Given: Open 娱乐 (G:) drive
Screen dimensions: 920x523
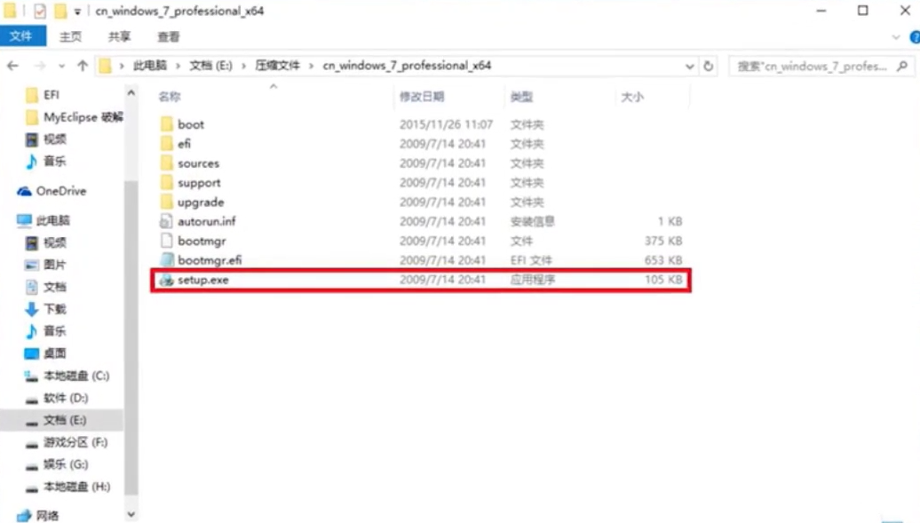Looking at the screenshot, I should pyautogui.click(x=57, y=464).
